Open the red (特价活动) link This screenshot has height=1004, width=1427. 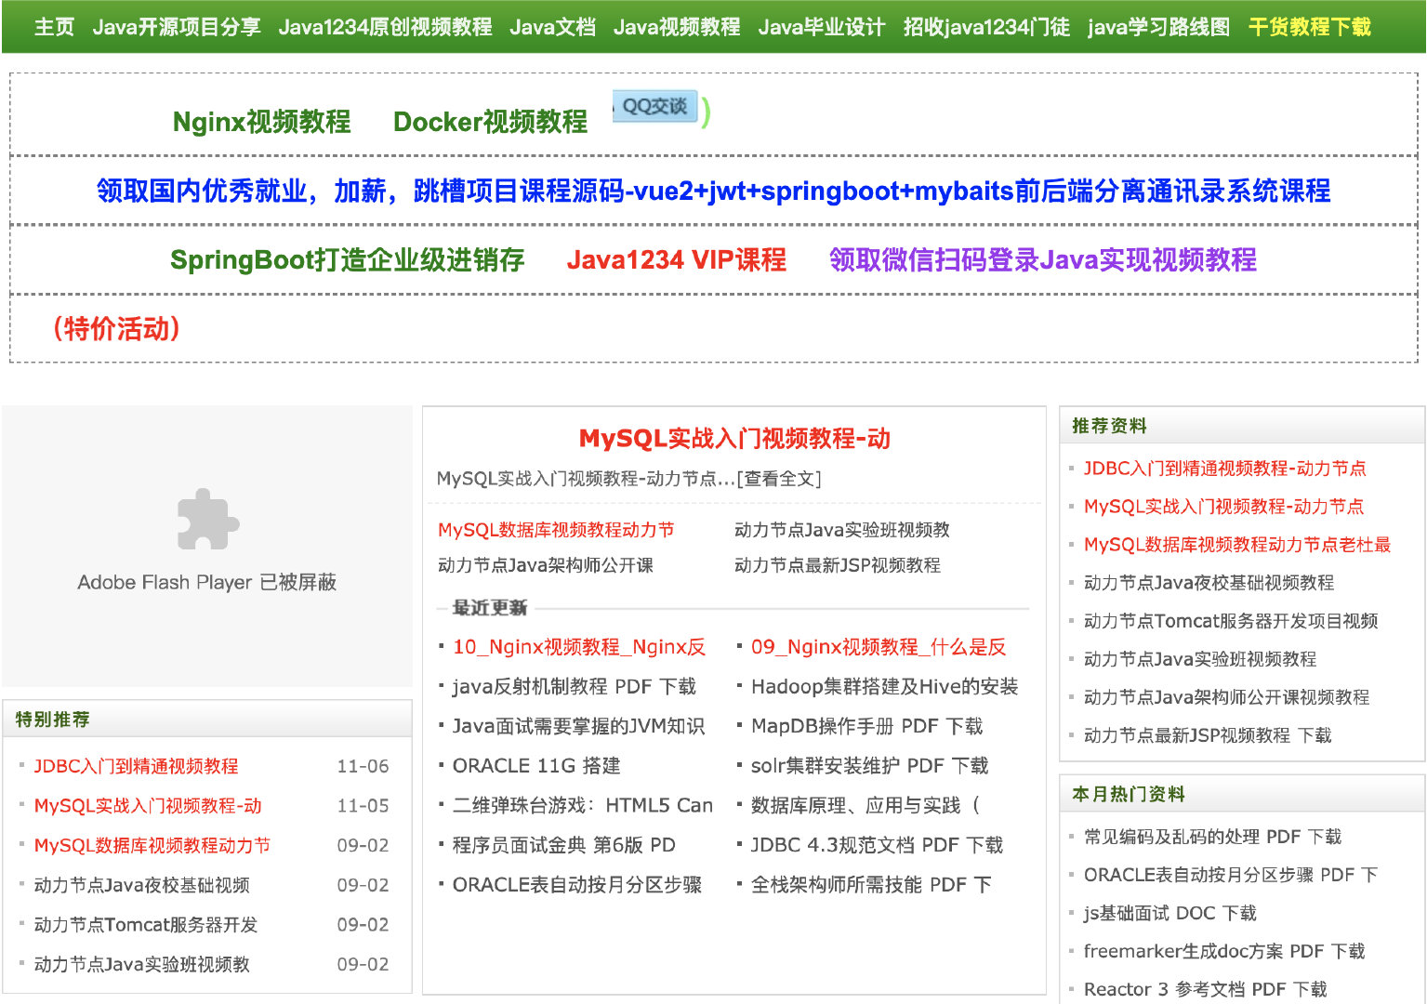(116, 328)
